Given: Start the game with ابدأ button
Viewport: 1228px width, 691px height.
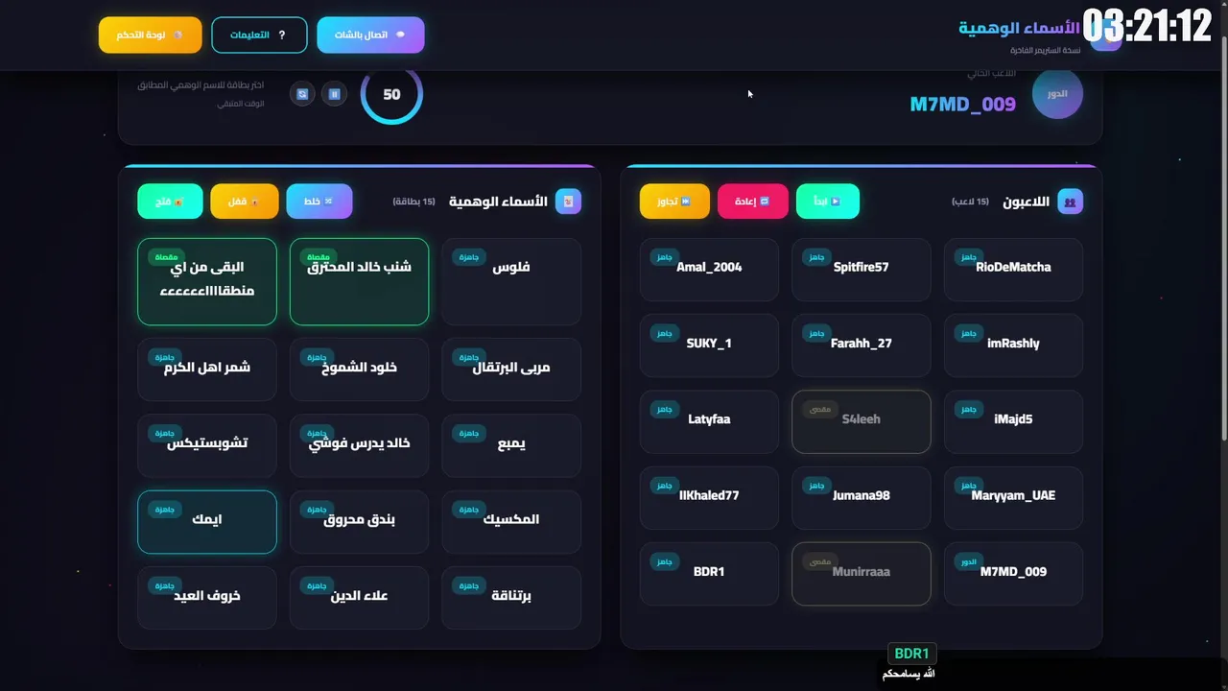Looking at the screenshot, I should click(x=828, y=202).
